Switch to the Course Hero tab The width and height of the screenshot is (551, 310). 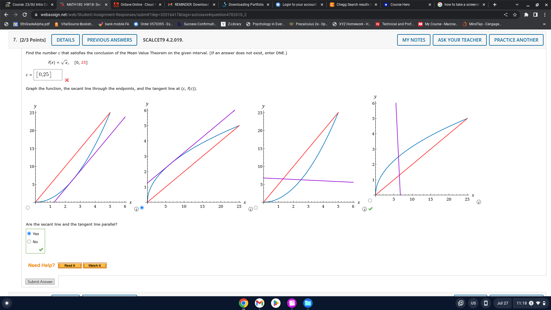point(400,5)
